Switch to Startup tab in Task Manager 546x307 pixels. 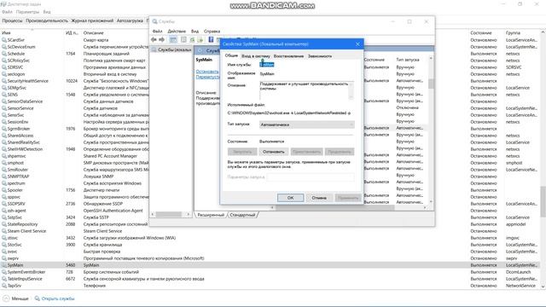point(130,20)
